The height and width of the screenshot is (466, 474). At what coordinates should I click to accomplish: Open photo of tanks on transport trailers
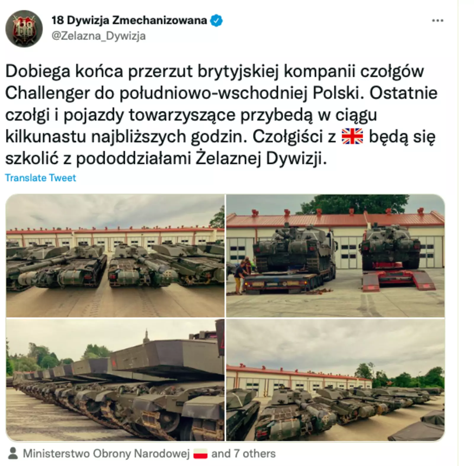click(335, 256)
